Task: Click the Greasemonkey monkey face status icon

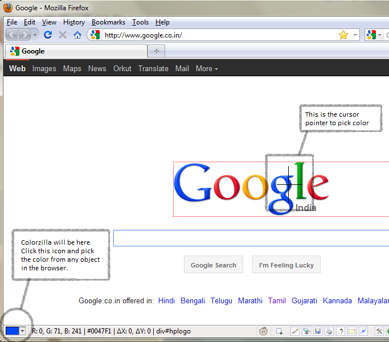Action: tap(263, 331)
